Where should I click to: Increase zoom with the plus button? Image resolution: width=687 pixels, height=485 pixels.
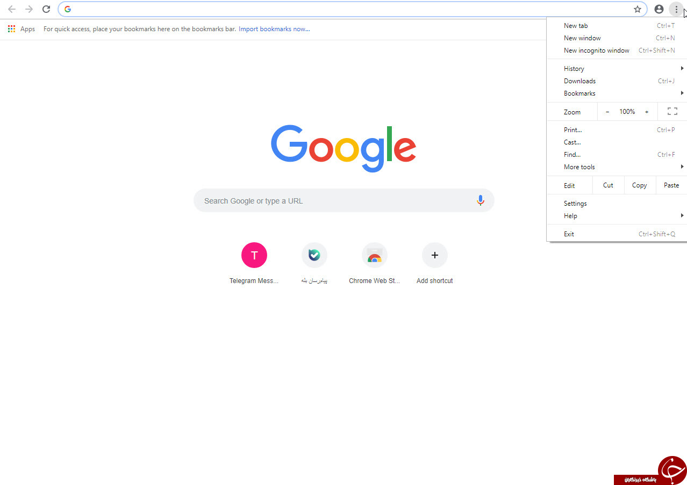click(x=647, y=112)
